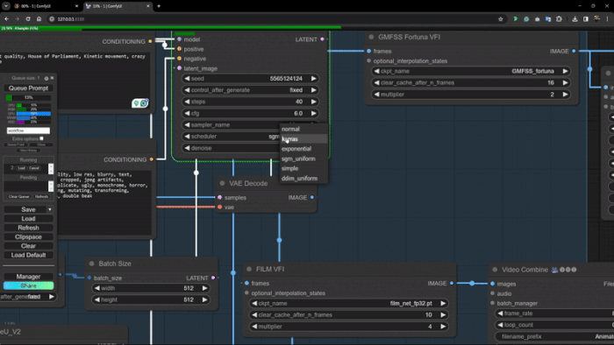
Task: Increase the cfg value arrow
Action: [314, 113]
